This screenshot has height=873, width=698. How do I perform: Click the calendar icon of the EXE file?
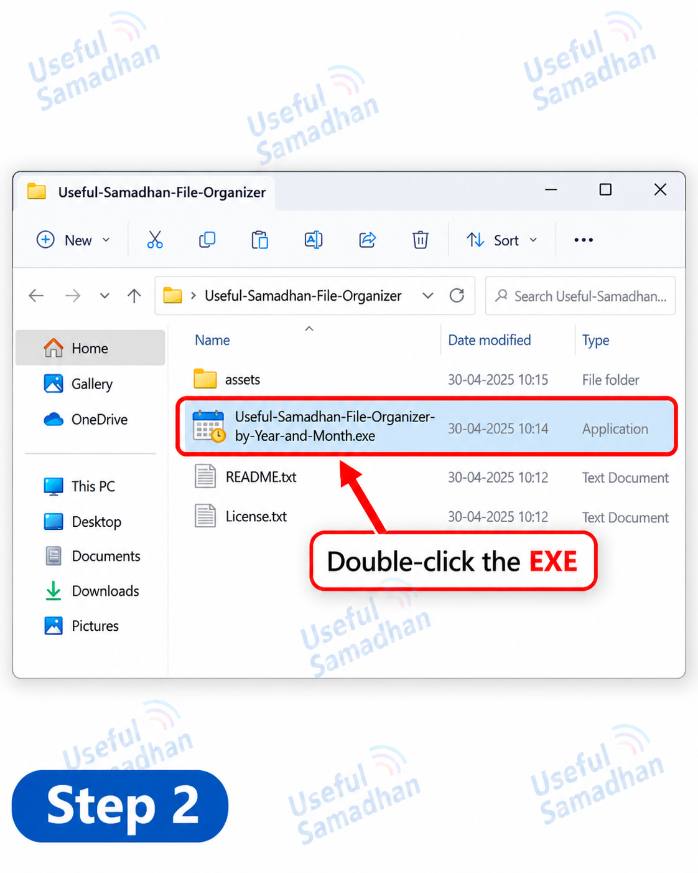[208, 427]
